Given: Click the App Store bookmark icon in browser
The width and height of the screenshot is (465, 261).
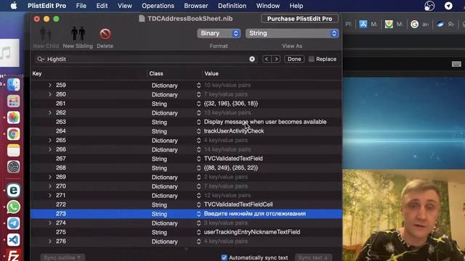Looking at the screenshot, I should point(363,24).
